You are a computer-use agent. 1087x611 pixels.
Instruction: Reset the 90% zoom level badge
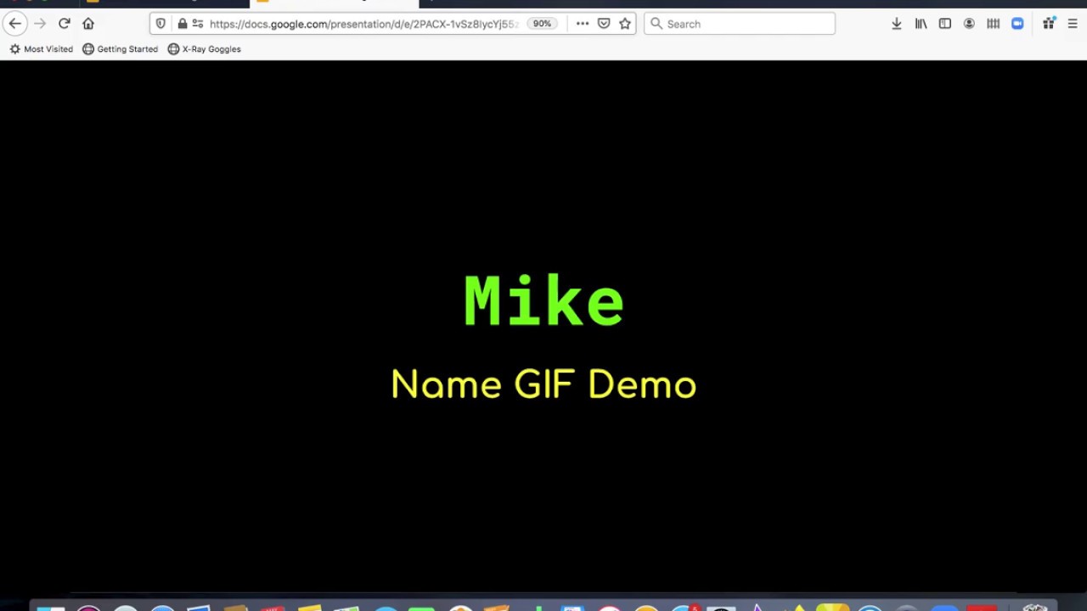pos(542,24)
